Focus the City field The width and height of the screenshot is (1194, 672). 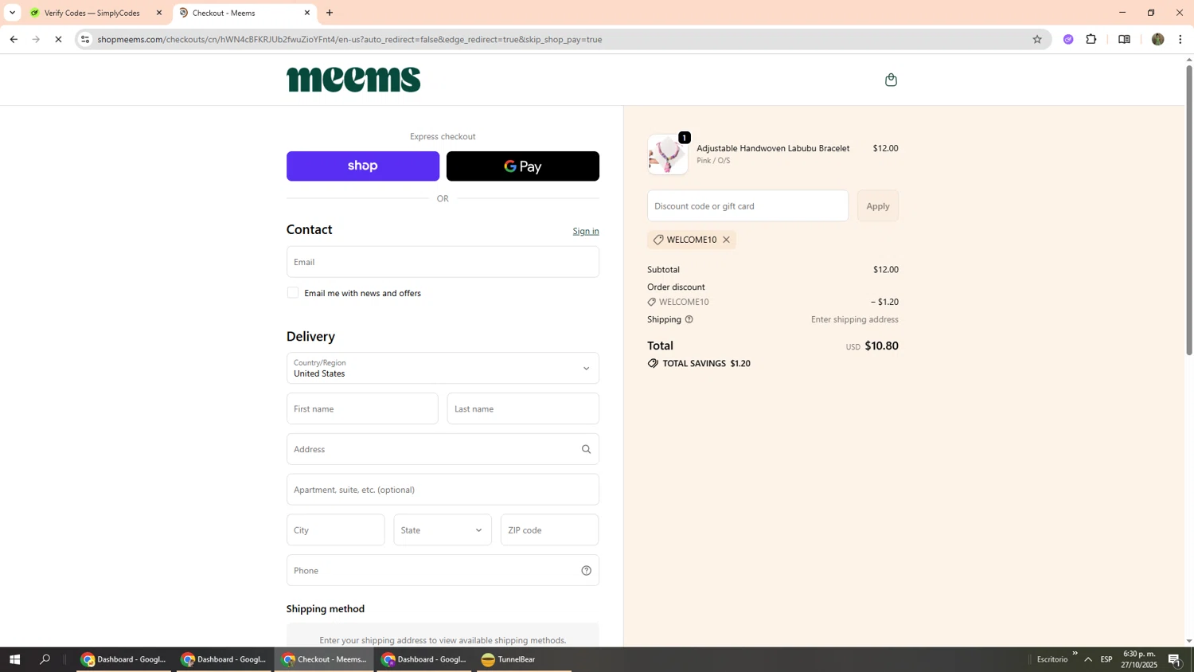tap(335, 530)
